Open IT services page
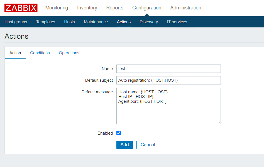 [177, 22]
